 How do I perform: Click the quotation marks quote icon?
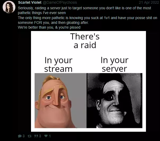36,136
